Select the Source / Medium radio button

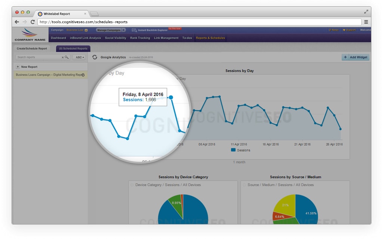click(244, 185)
